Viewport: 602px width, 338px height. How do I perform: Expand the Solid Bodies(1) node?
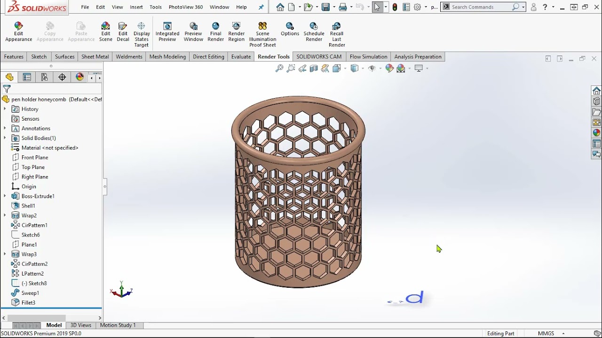5,138
